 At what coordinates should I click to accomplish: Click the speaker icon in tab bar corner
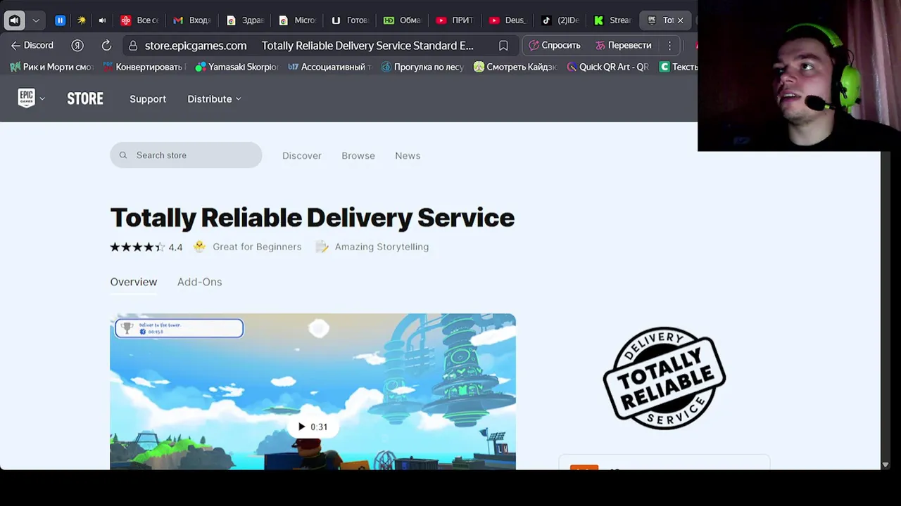[14, 20]
